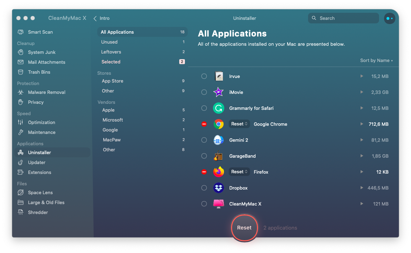411x253 pixels.
Task: Select the All Applications category
Action: click(142, 32)
